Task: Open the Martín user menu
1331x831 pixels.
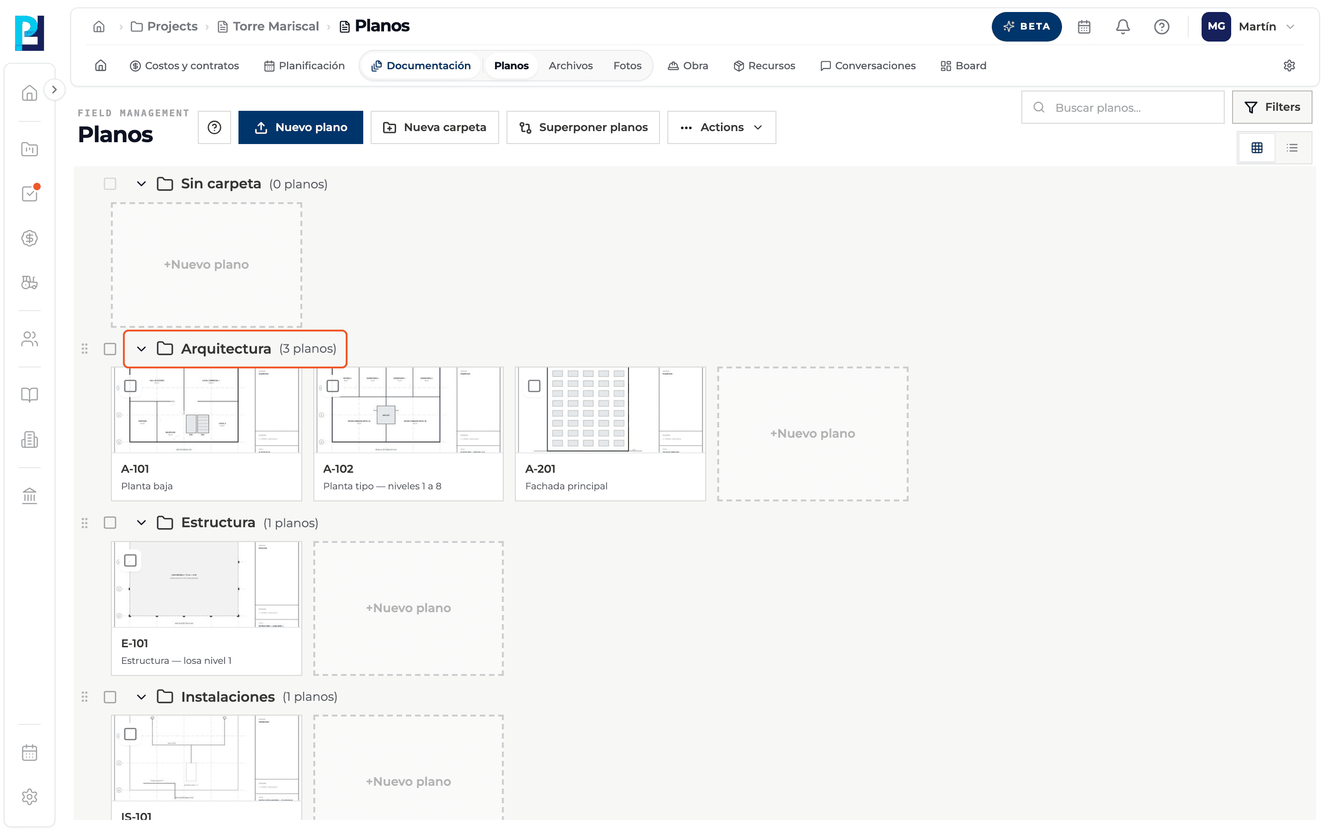Action: [x=1249, y=26]
